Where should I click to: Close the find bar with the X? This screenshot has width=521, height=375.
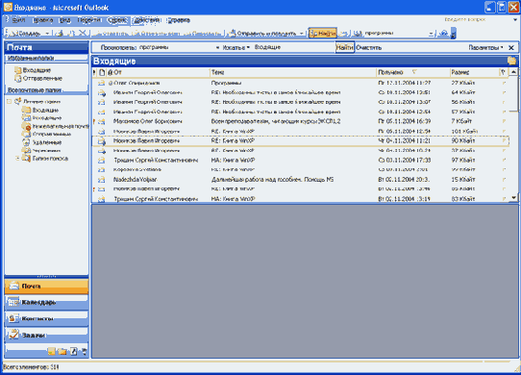(x=511, y=47)
